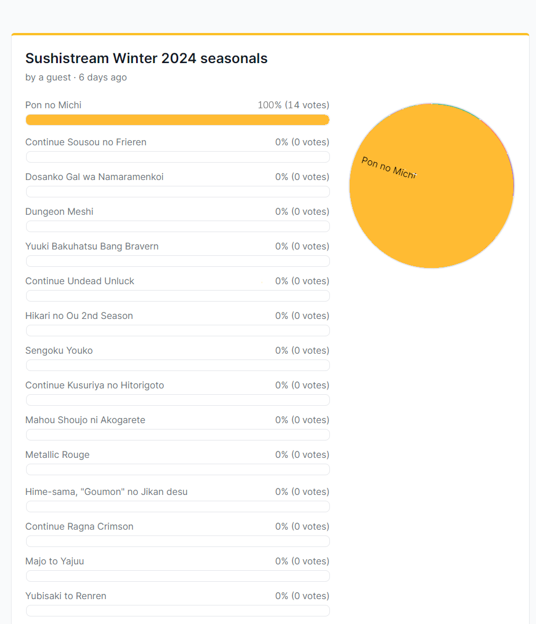The image size is (536, 624).
Task: Click the empty Metallic Rouge result bar
Action: pyautogui.click(x=178, y=469)
